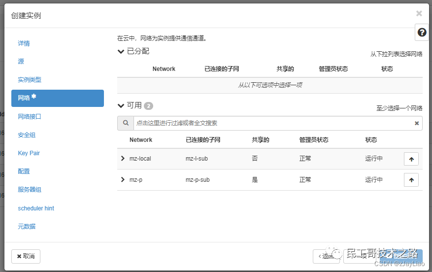Click the 共享的 header in 已分配 table

coord(285,69)
